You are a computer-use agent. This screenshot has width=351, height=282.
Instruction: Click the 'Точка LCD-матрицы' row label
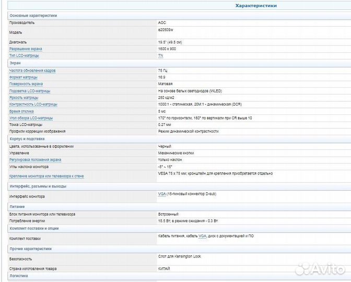tap(26, 125)
